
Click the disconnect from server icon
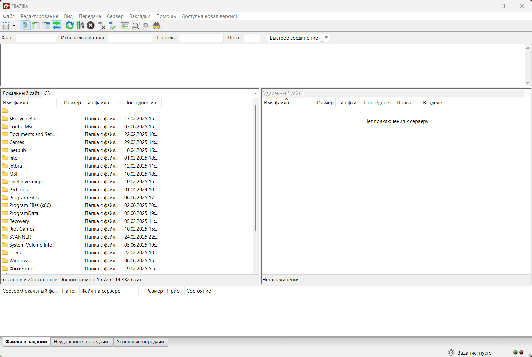pos(102,26)
